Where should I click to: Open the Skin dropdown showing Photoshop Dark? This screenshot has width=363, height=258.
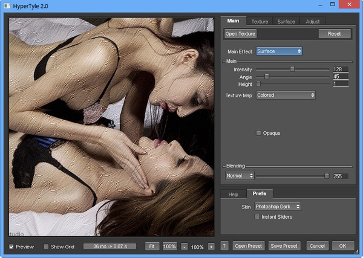[278, 207]
